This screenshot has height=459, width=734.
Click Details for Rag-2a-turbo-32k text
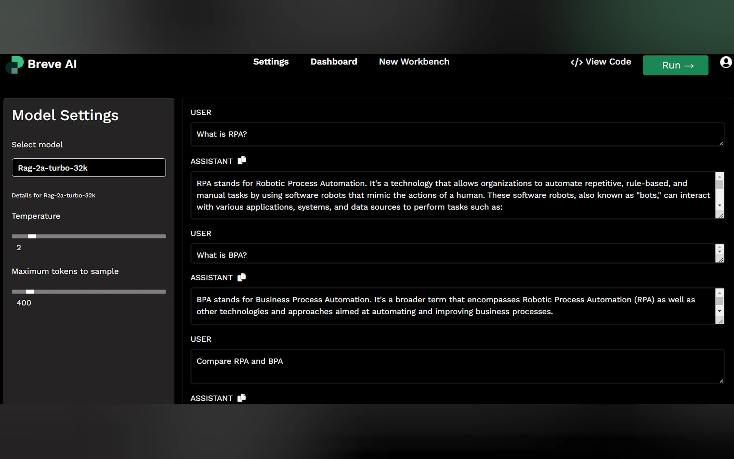(x=53, y=195)
